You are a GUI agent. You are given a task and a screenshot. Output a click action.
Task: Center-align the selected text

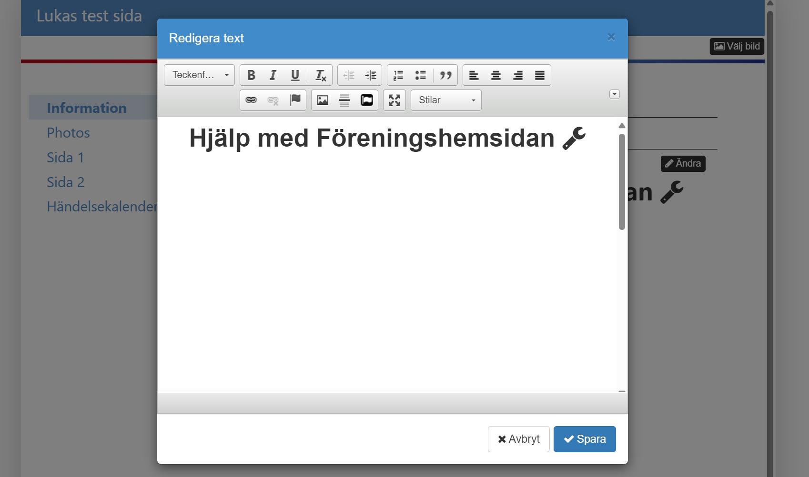496,75
